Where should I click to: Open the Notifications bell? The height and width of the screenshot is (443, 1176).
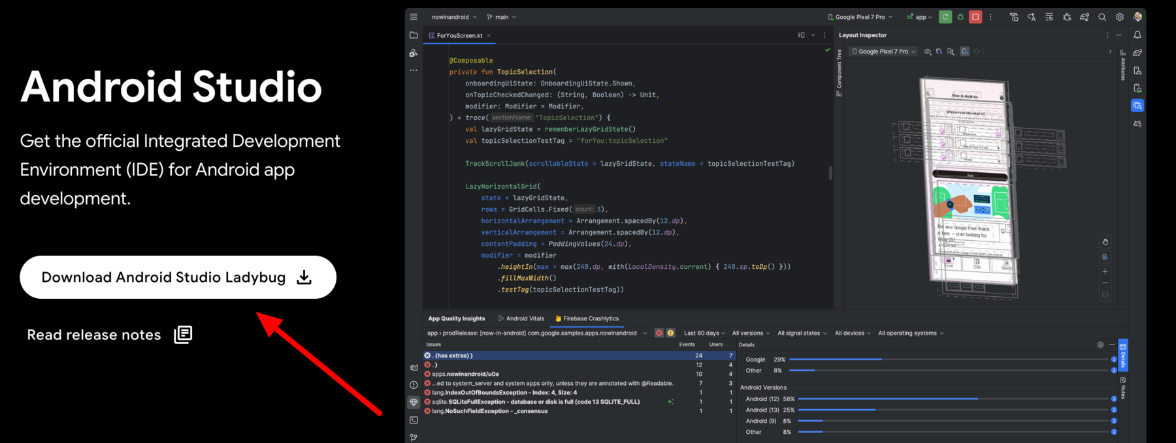1137,35
